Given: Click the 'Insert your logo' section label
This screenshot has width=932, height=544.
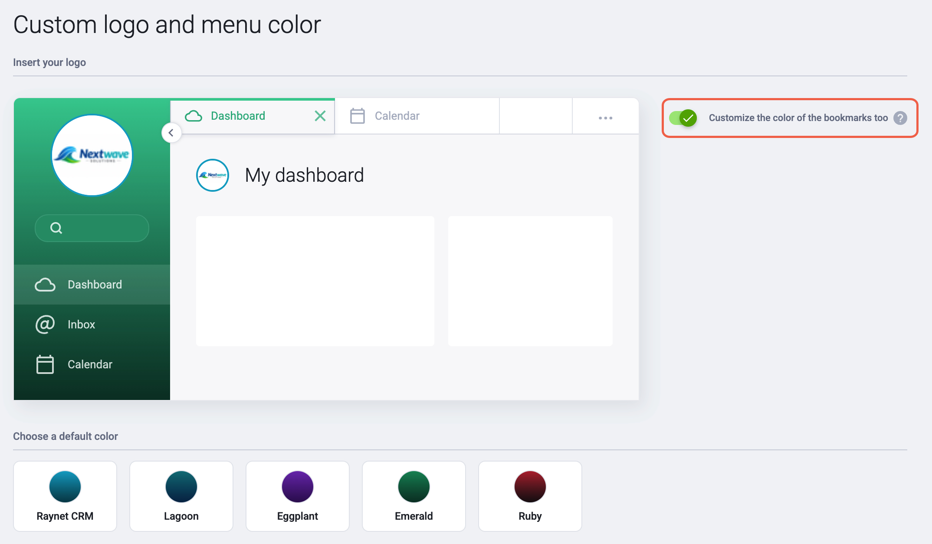Looking at the screenshot, I should pyautogui.click(x=49, y=62).
